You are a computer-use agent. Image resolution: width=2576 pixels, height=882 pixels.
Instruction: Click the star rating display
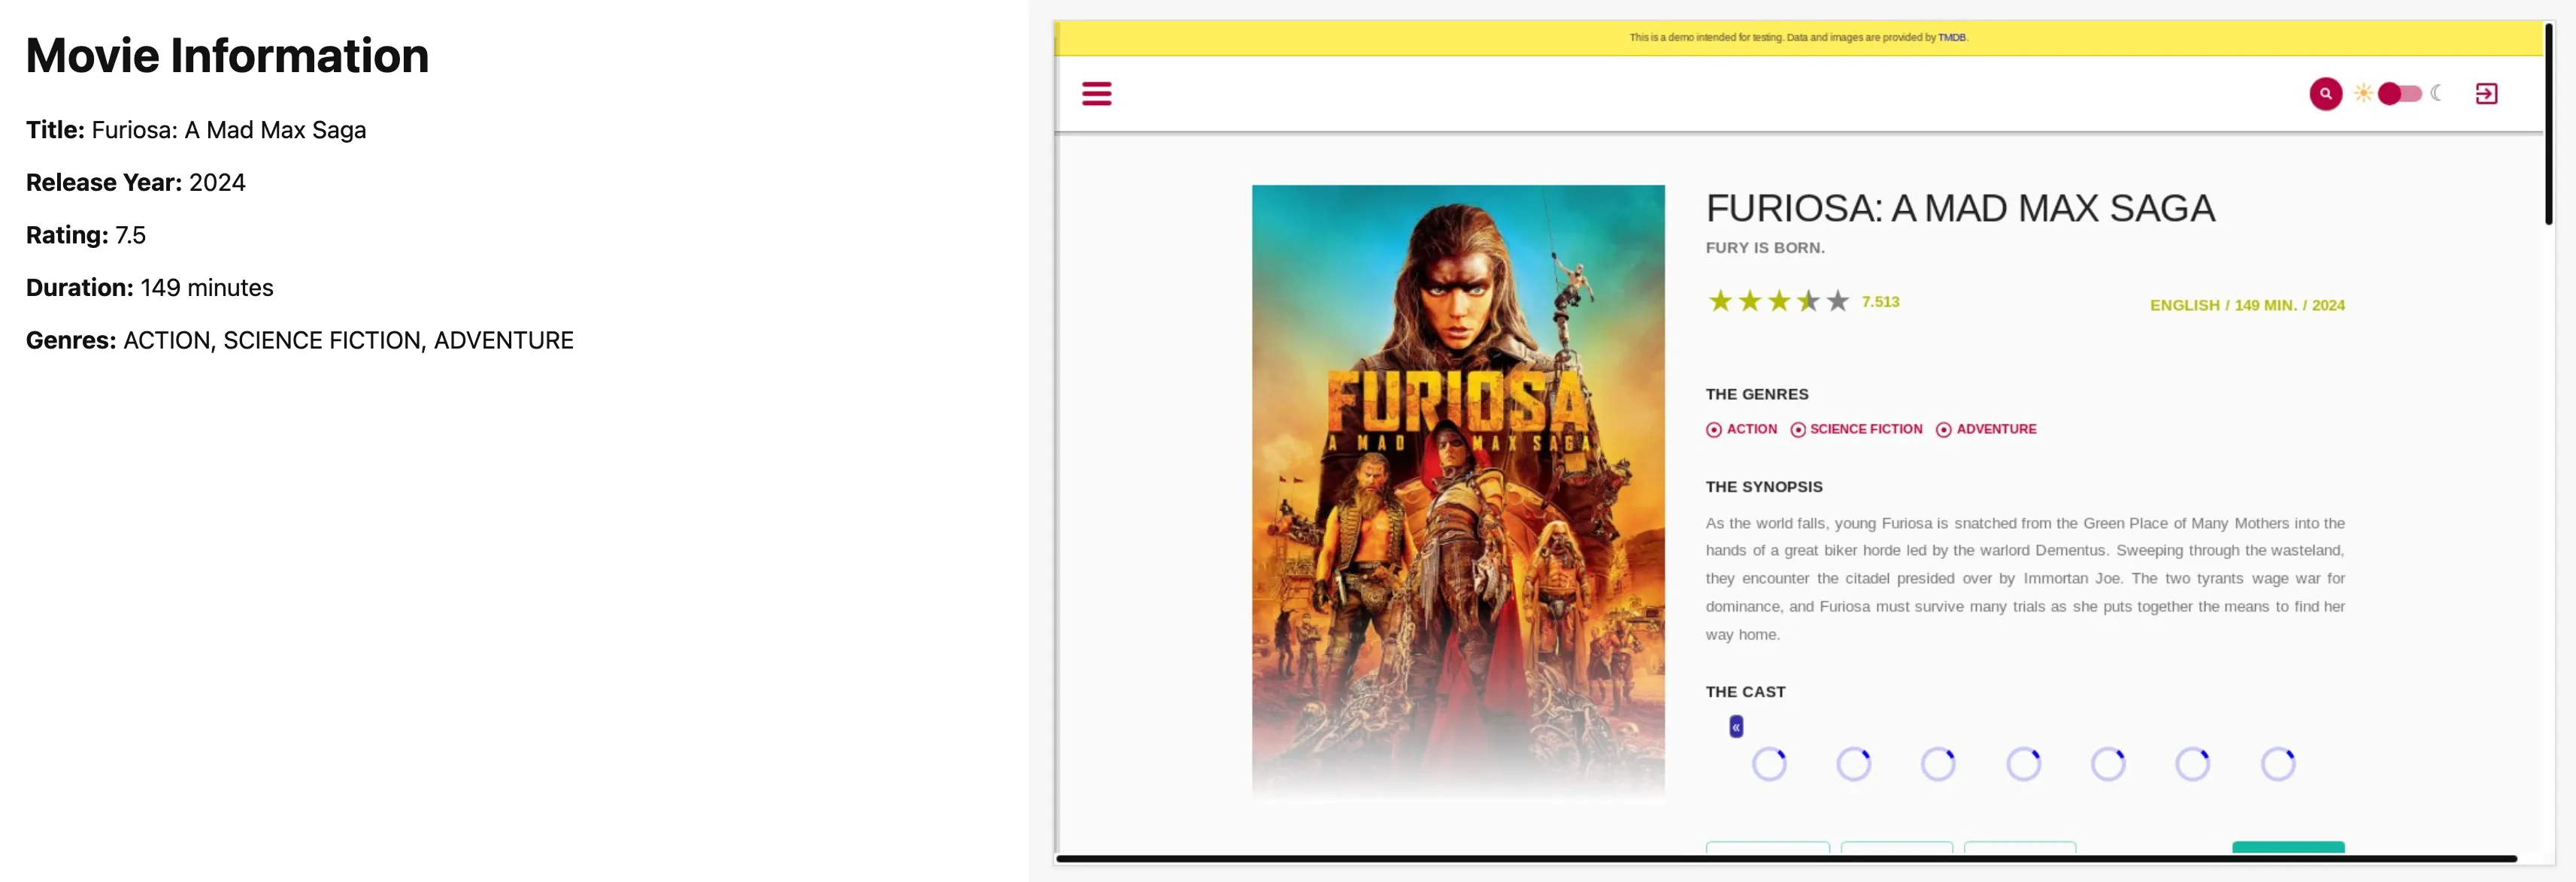(x=1778, y=302)
